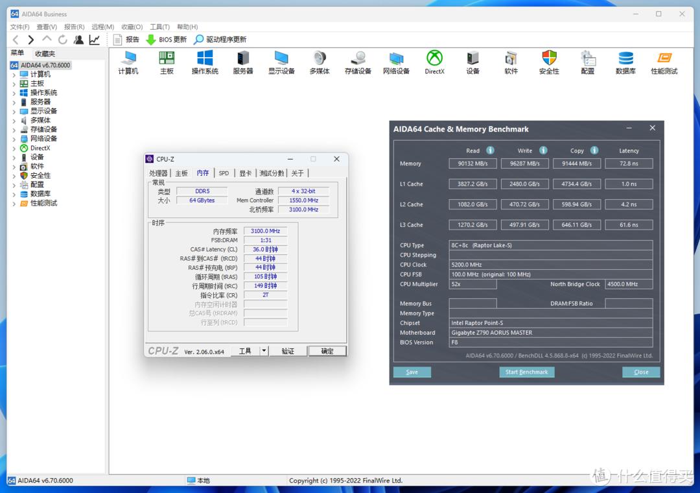Open CPU-Z's 显卡 (Graphics) tab
Screen dimensions: 700x493
[x=245, y=173]
